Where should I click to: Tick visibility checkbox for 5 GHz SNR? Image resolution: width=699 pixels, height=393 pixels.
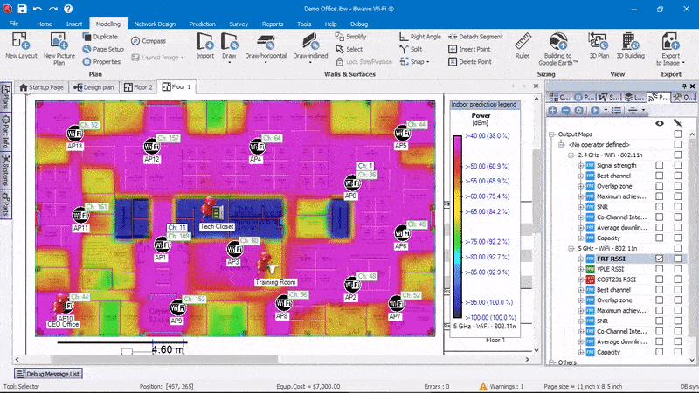pos(660,321)
